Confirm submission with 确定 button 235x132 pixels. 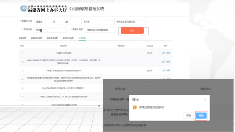(201, 115)
